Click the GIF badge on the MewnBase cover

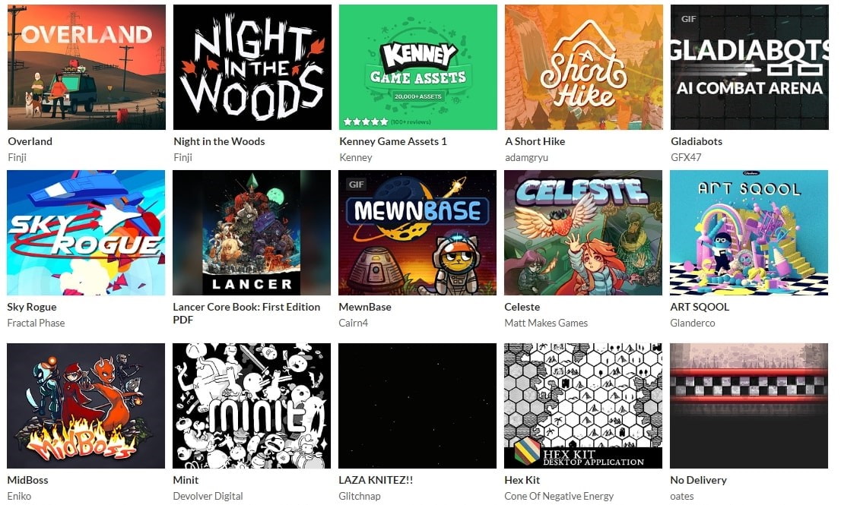point(357,185)
